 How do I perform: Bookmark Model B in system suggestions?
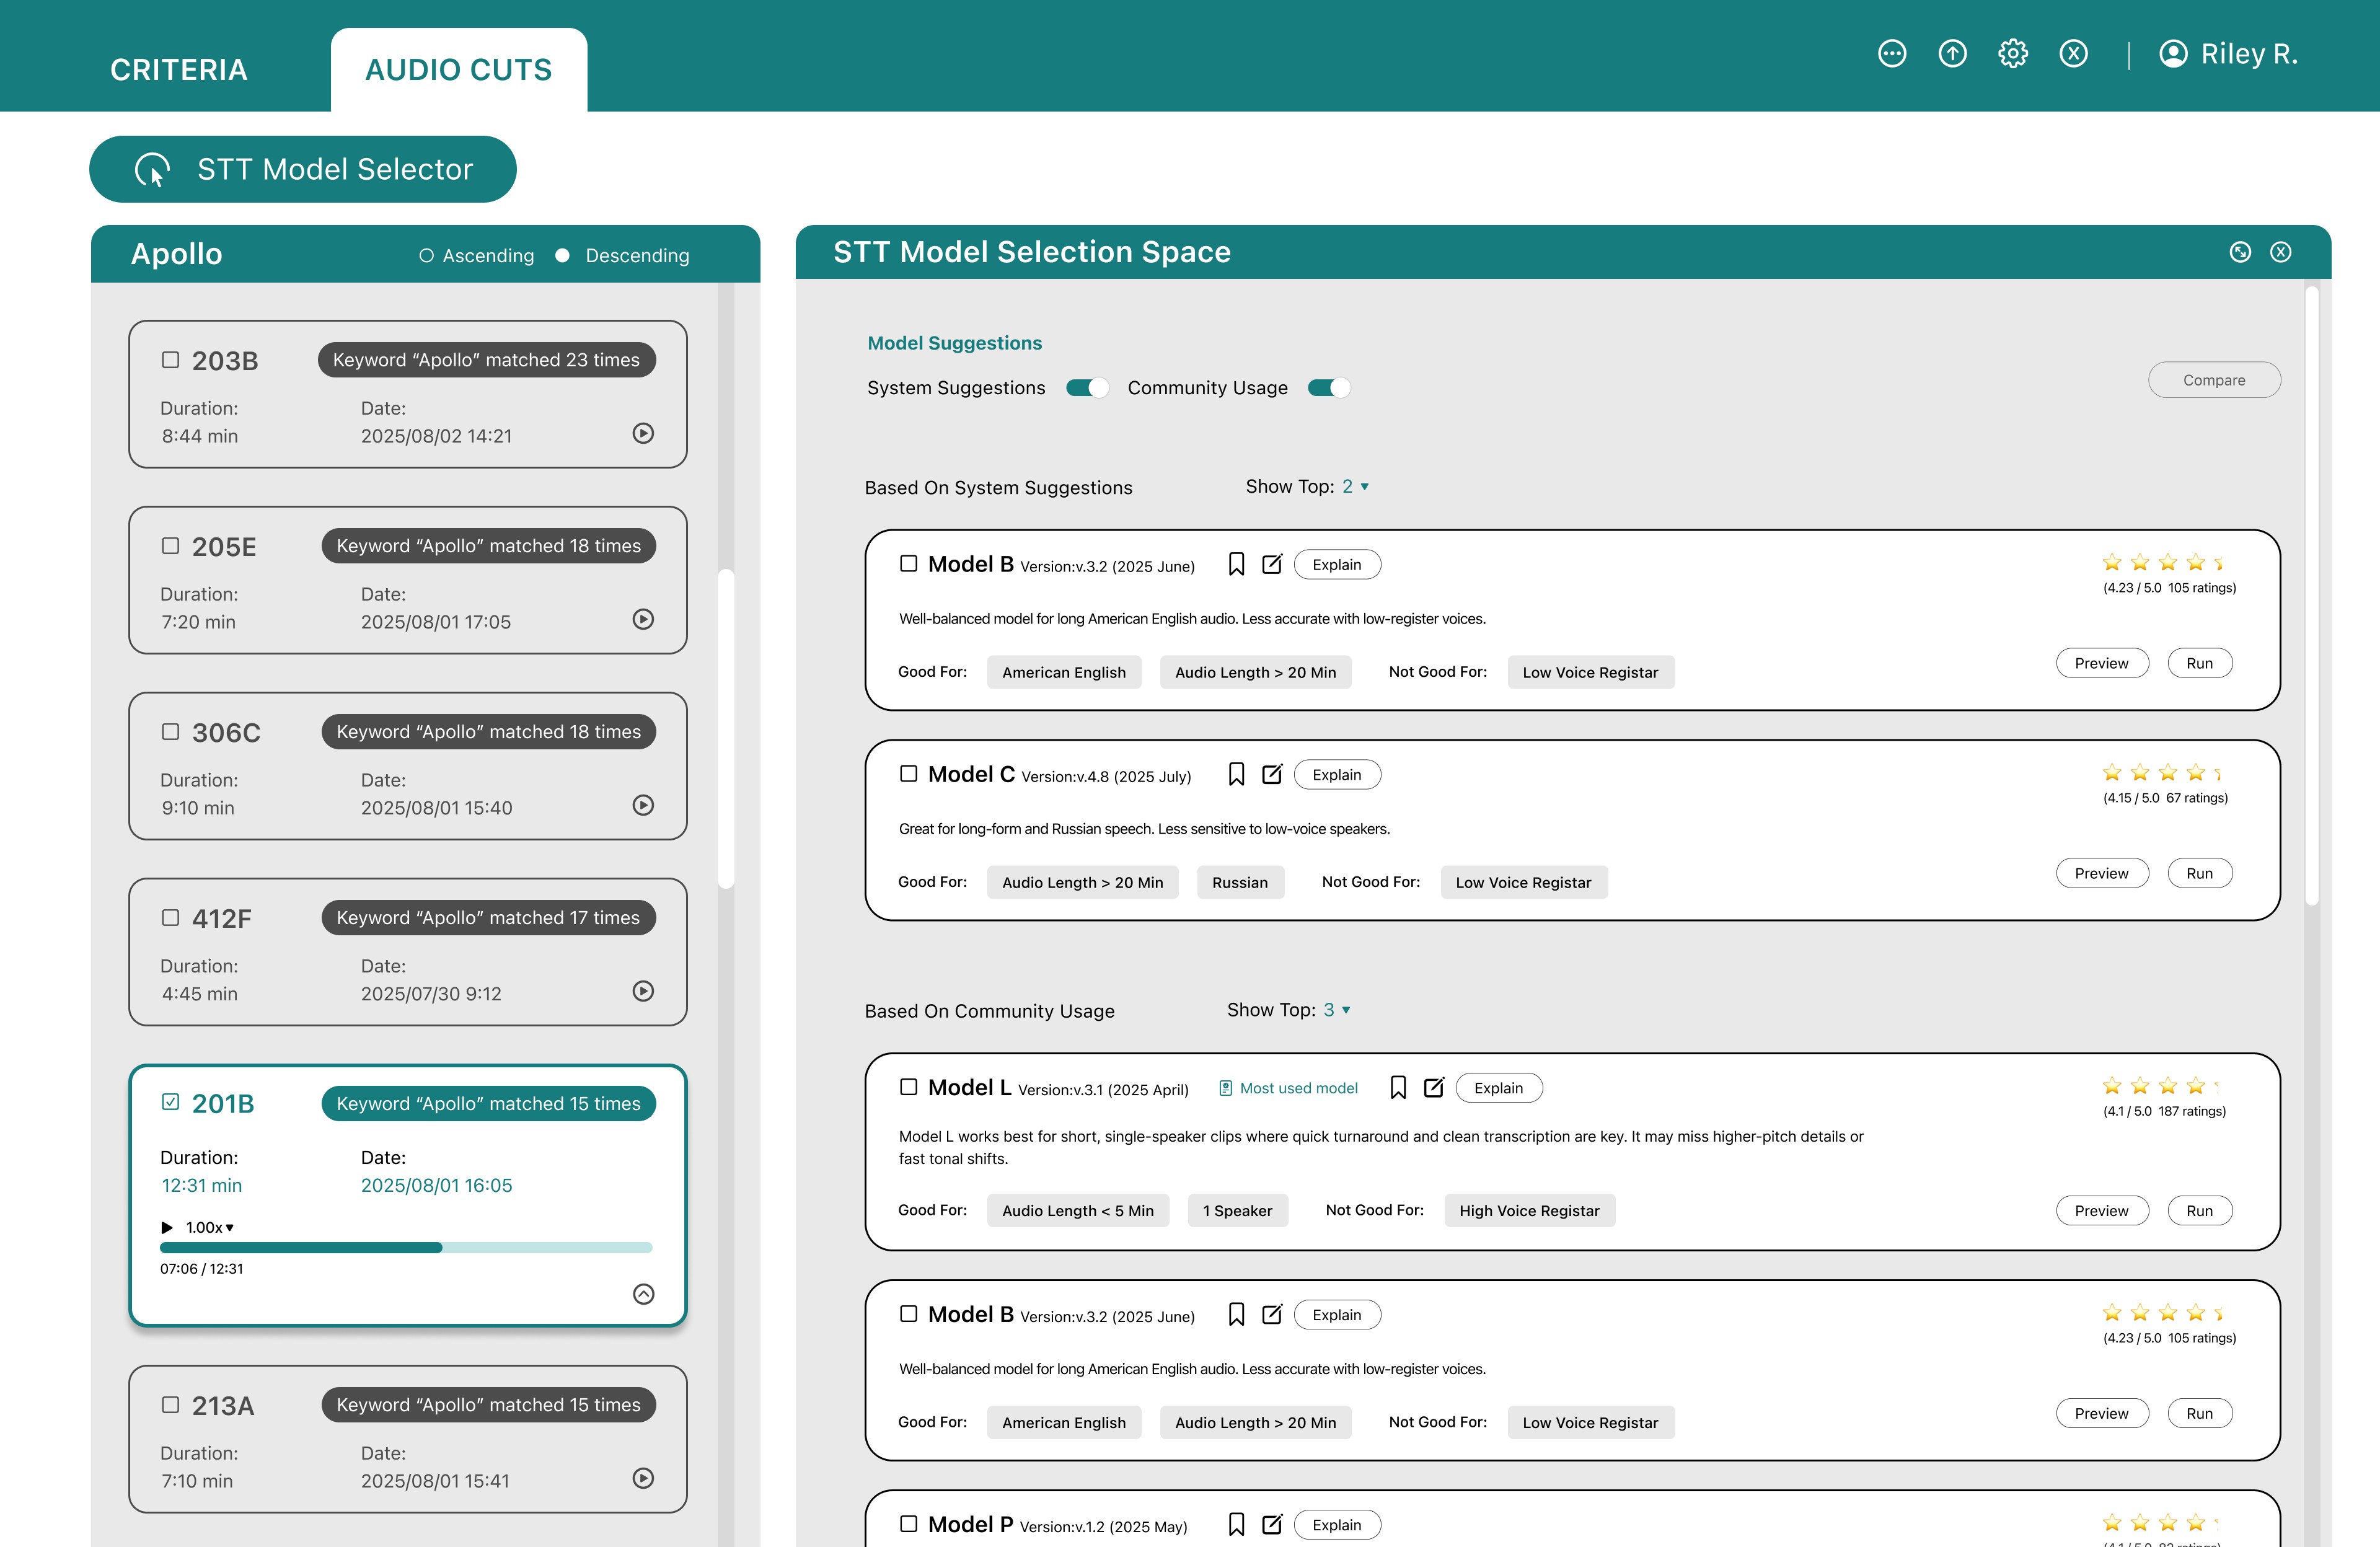tap(1236, 565)
